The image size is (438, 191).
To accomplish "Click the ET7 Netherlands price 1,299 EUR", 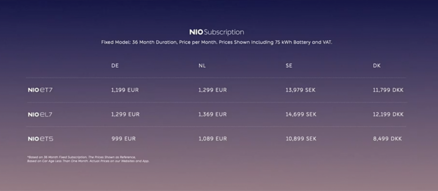I will click(x=213, y=90).
